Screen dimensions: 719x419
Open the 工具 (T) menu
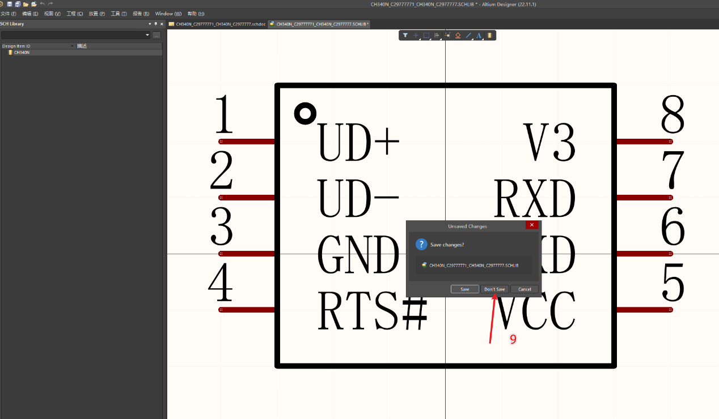click(x=119, y=14)
